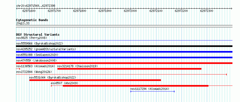Open variant label esv8507 (Ahn2009)

click(x=64, y=83)
